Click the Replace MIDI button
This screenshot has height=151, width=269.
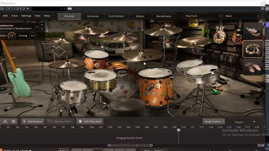[60, 122]
